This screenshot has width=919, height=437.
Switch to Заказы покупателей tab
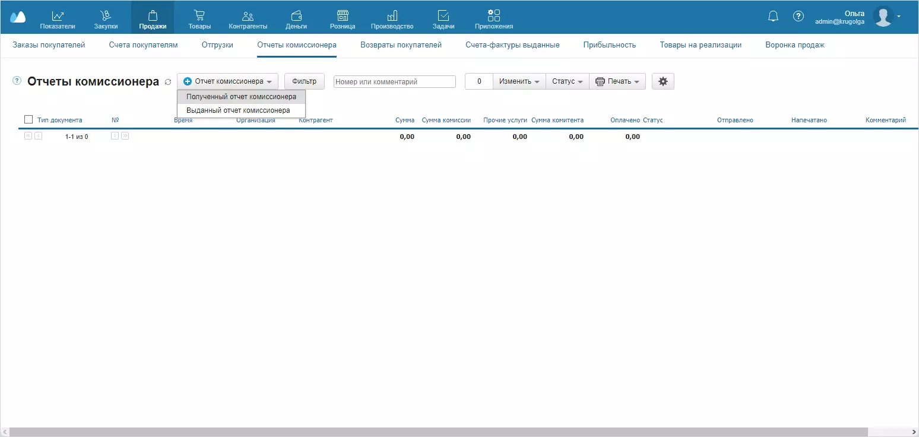tap(49, 45)
